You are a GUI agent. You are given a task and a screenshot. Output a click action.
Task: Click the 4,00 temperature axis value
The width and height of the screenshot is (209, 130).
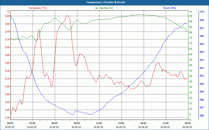(x=7, y=87)
